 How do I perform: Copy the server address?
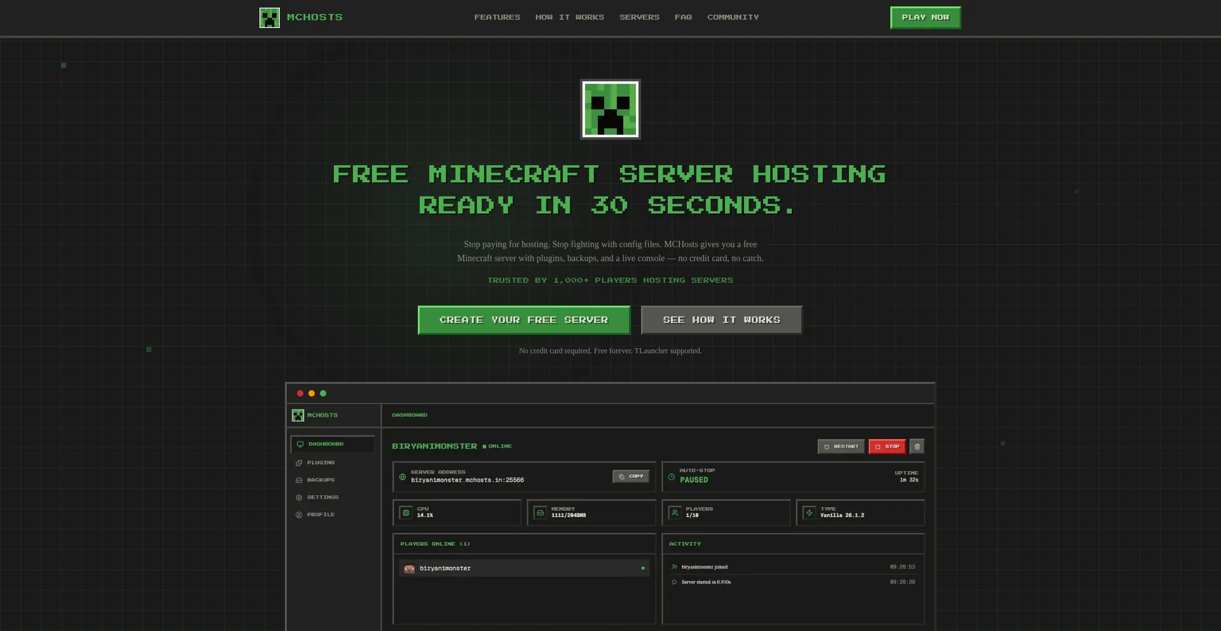pos(631,477)
